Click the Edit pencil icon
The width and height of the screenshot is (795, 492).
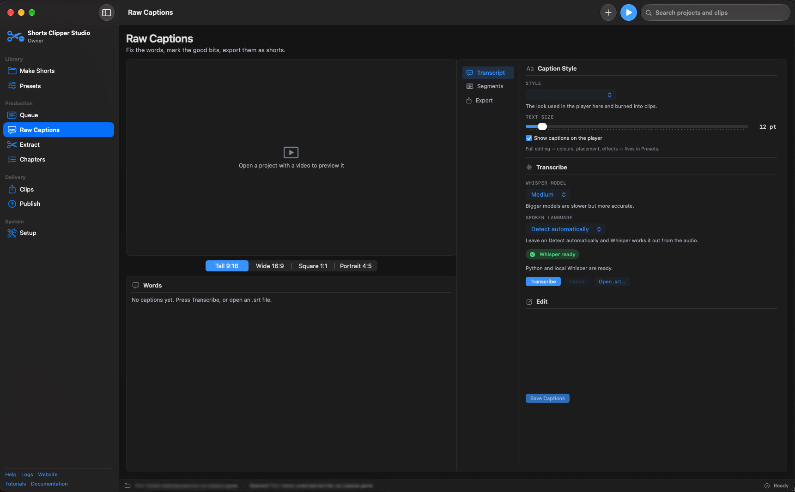click(529, 302)
